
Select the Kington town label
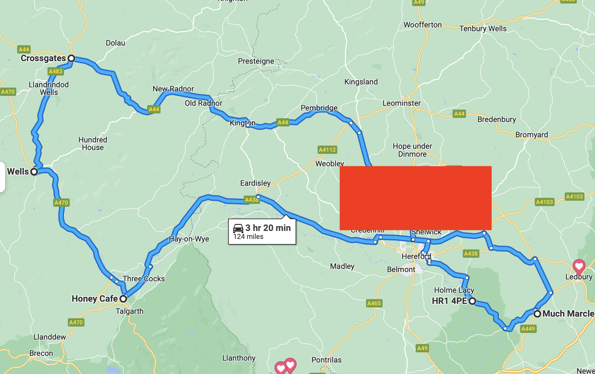pyautogui.click(x=243, y=123)
